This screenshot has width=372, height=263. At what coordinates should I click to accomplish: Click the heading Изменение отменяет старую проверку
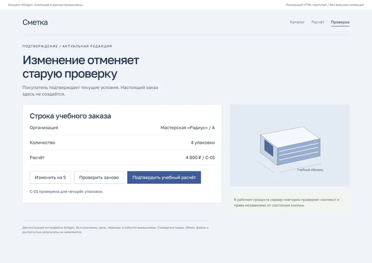point(80,67)
